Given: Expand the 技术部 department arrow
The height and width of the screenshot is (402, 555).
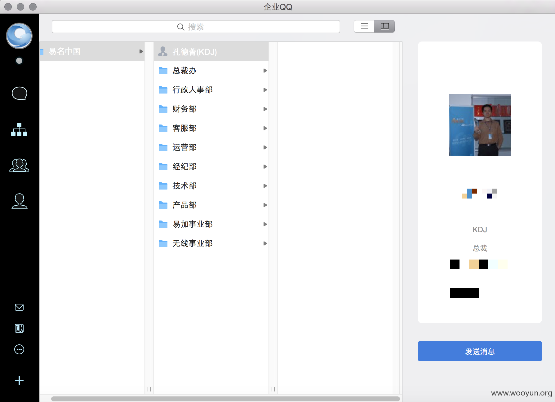Looking at the screenshot, I should tap(265, 186).
